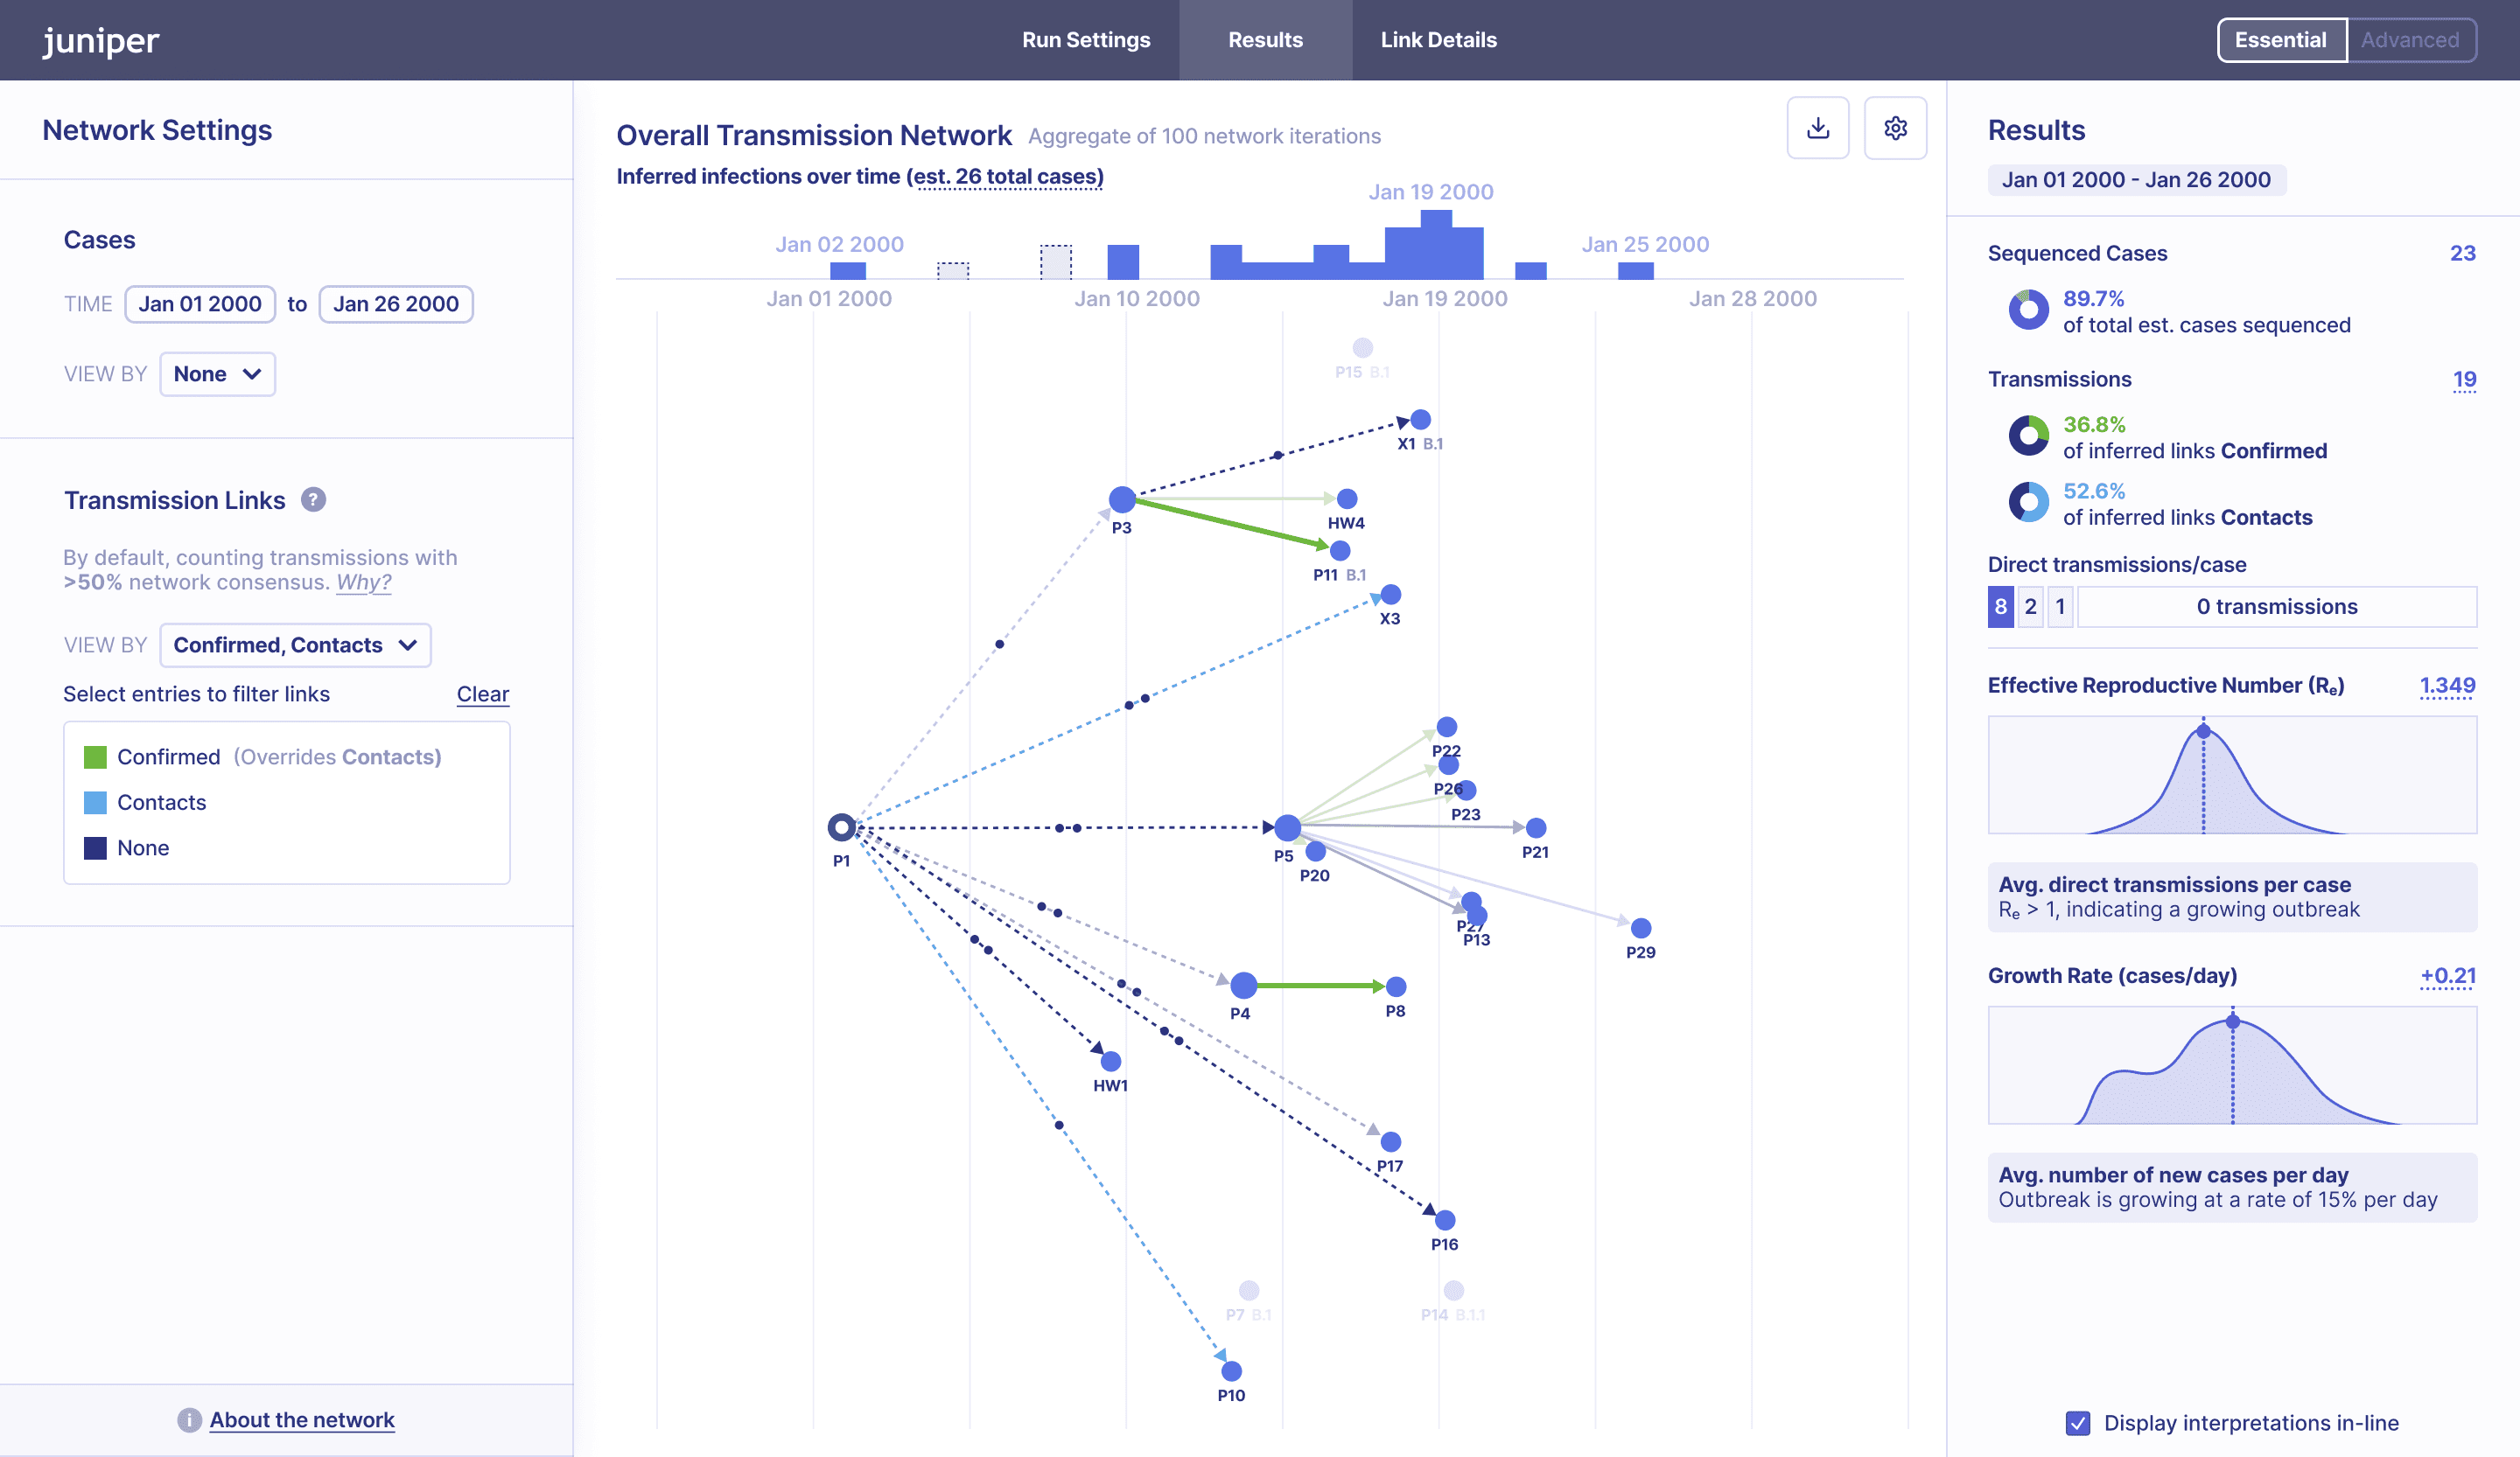Click the Clear filter link
Viewport: 2520px width, 1457px height.
coord(482,694)
